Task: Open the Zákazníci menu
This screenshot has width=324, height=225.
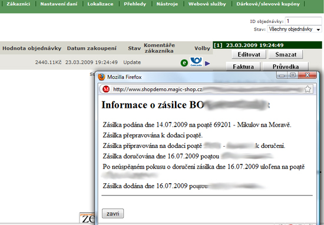Action: [18, 4]
